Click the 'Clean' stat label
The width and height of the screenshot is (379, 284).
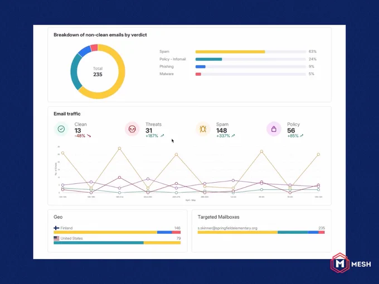[80, 124]
